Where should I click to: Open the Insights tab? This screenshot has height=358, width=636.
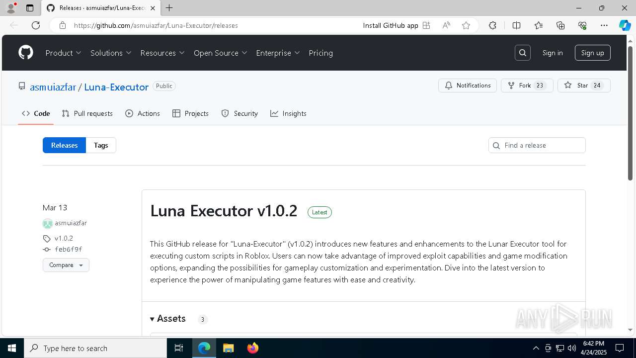(288, 113)
